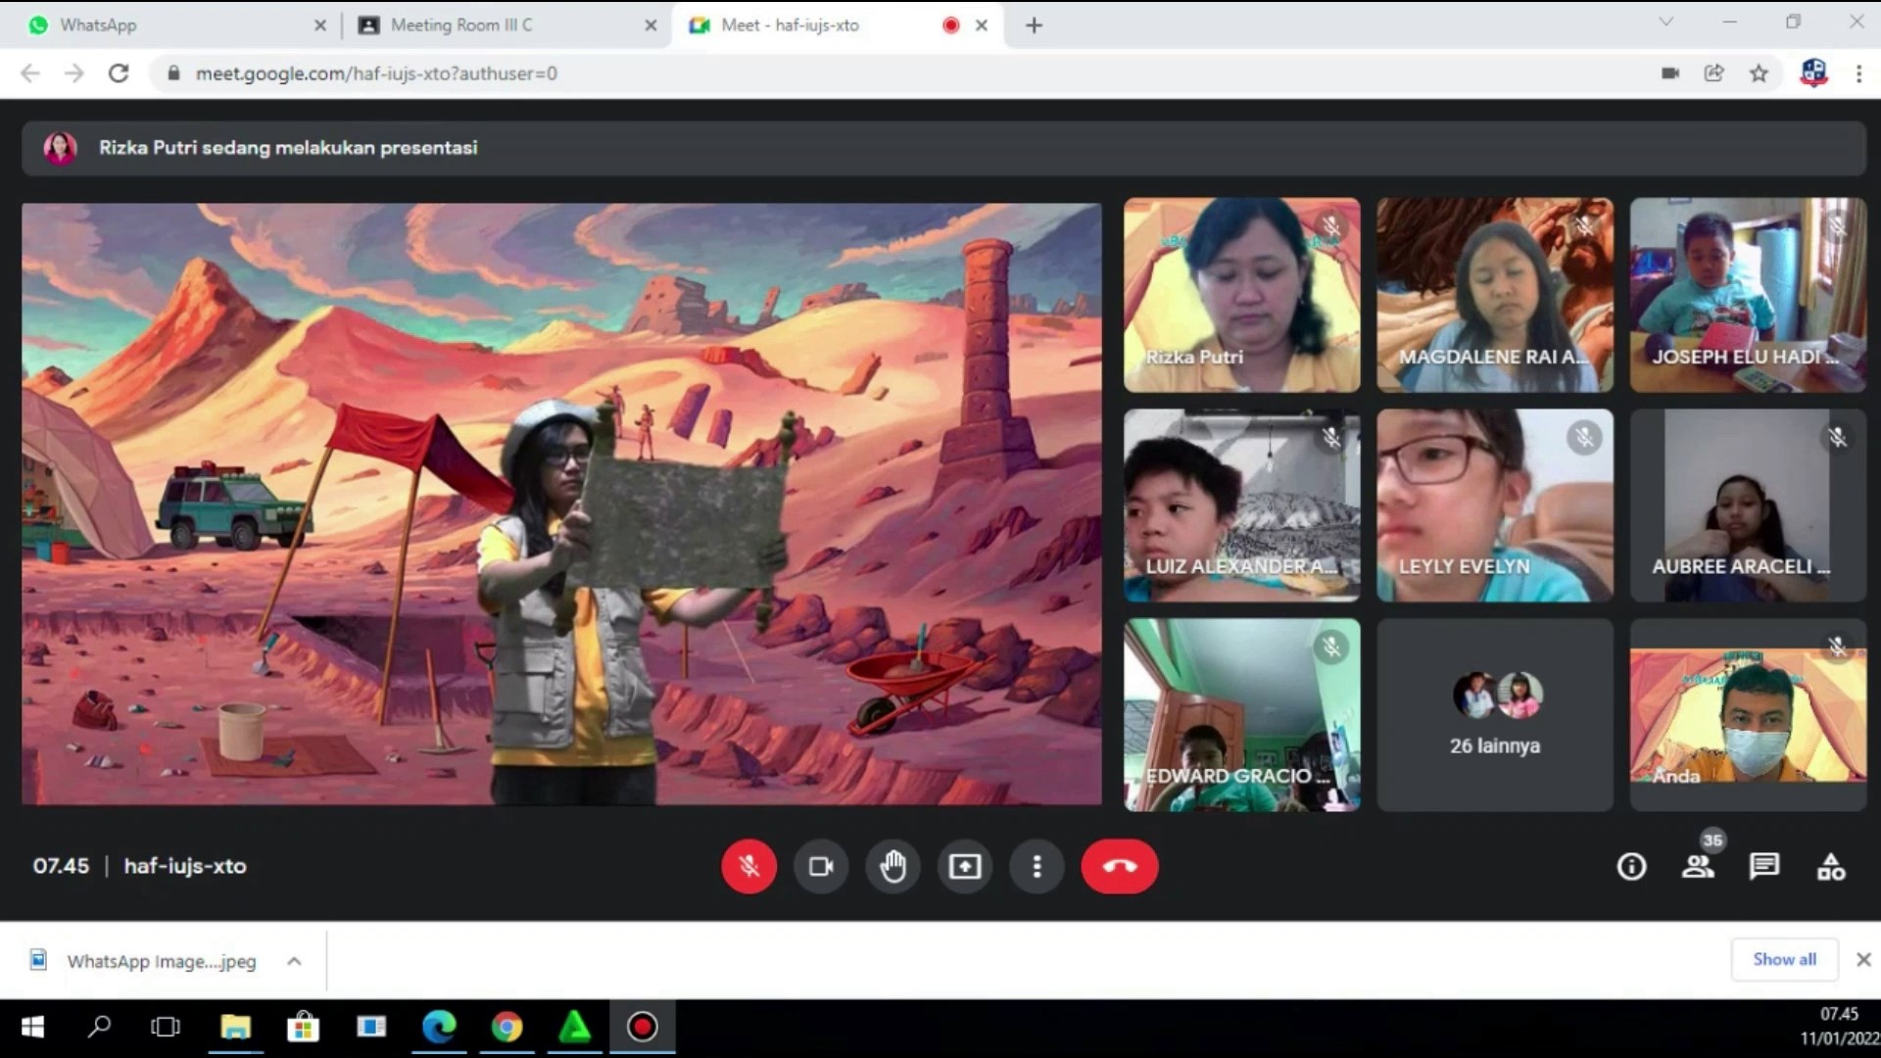Unmute the microphone in Meet
Image resolution: width=1881 pixels, height=1058 pixels.
click(748, 866)
